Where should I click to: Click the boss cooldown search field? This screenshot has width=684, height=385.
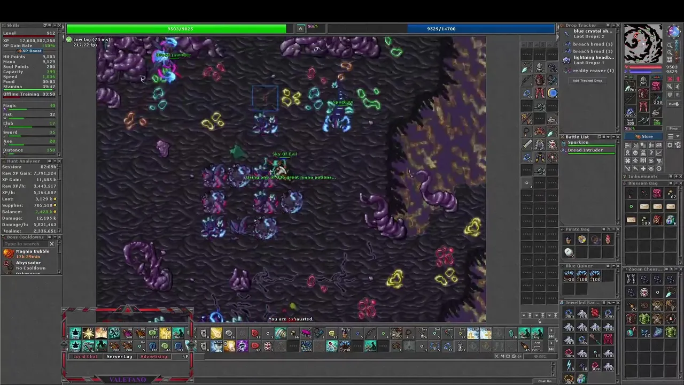point(25,244)
